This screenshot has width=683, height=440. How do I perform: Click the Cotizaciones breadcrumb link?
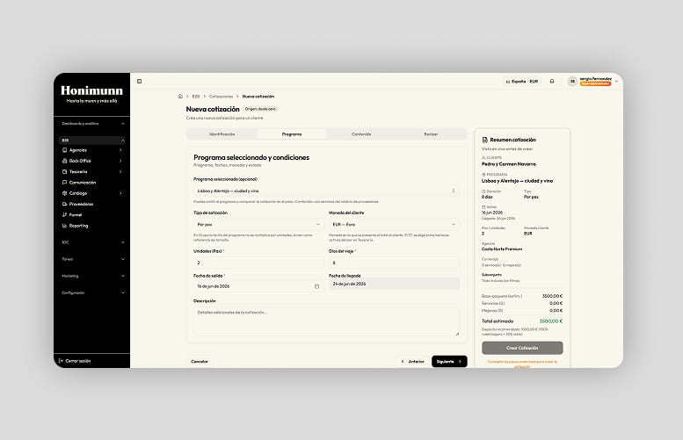(x=221, y=97)
